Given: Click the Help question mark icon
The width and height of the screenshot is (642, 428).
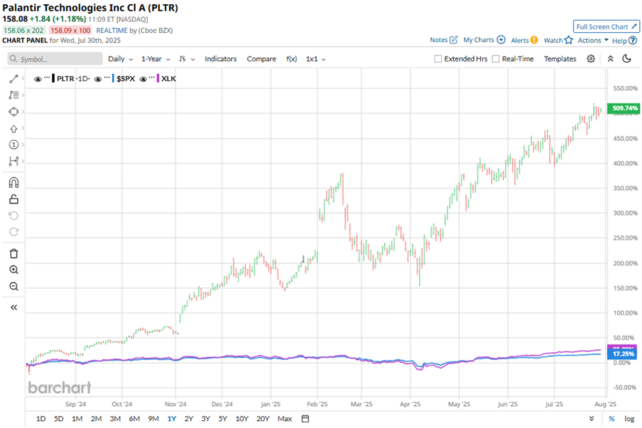Looking at the screenshot, I should click(x=632, y=40).
